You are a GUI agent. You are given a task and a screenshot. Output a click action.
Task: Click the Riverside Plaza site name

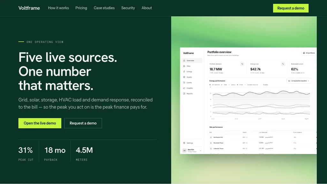(218, 143)
